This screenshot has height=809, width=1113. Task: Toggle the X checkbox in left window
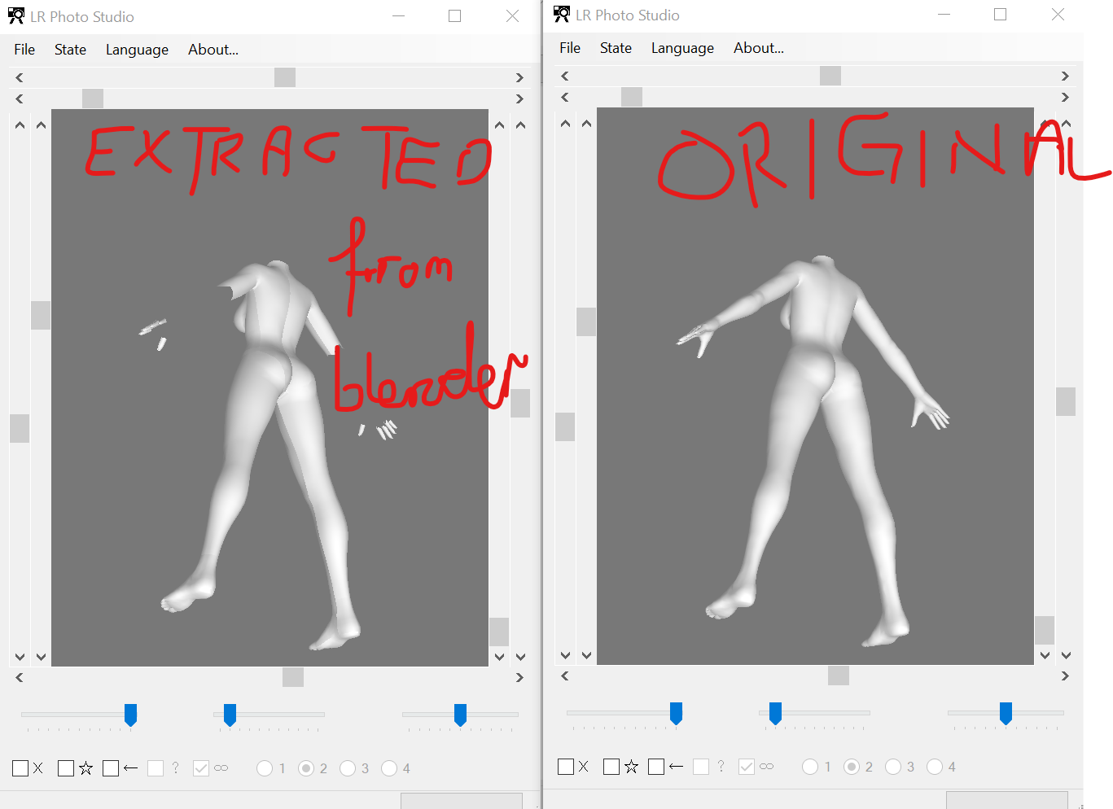point(20,768)
